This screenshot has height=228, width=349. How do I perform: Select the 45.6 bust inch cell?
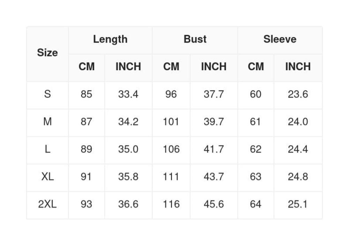pos(214,205)
